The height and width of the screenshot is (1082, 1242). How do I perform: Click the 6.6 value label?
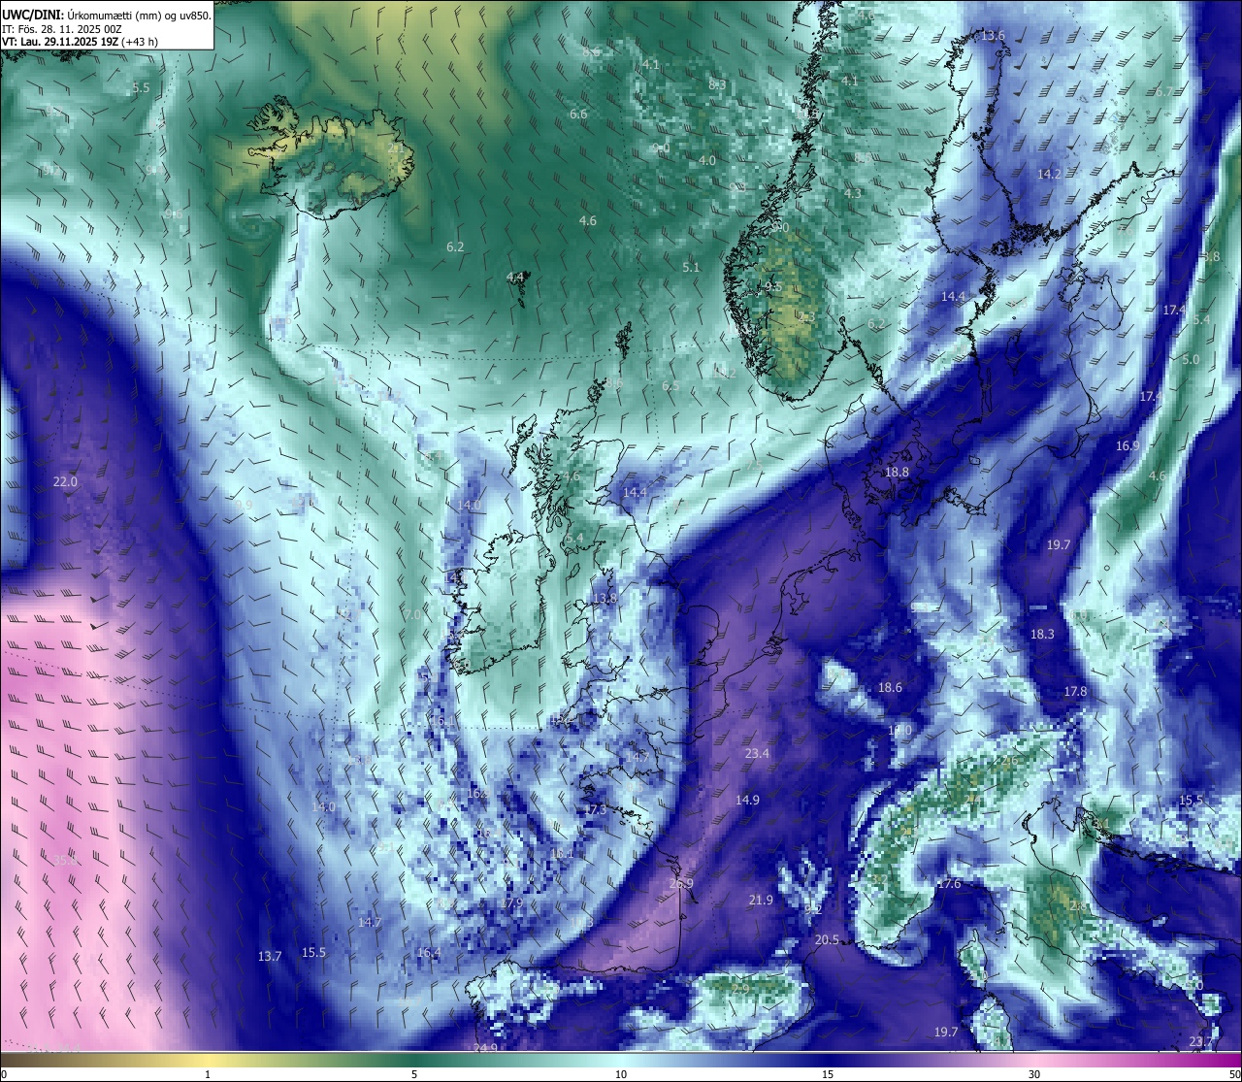tap(578, 114)
